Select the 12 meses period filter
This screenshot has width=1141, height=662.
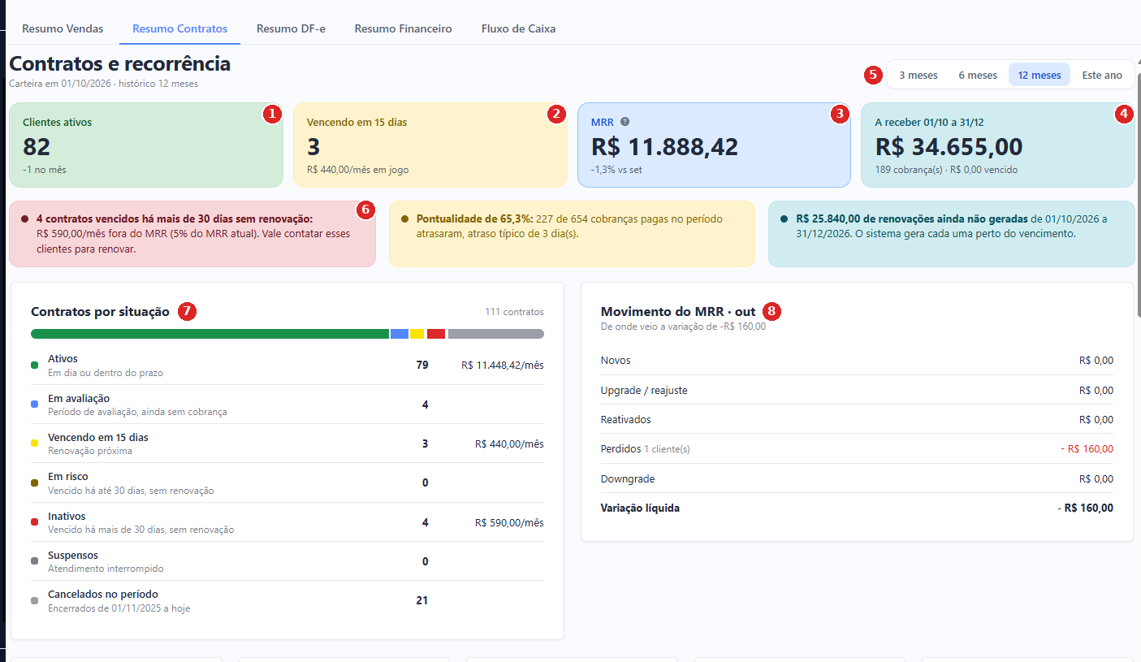[x=1039, y=75]
